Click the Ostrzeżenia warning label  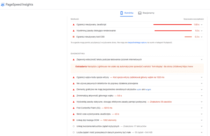[81, 66]
